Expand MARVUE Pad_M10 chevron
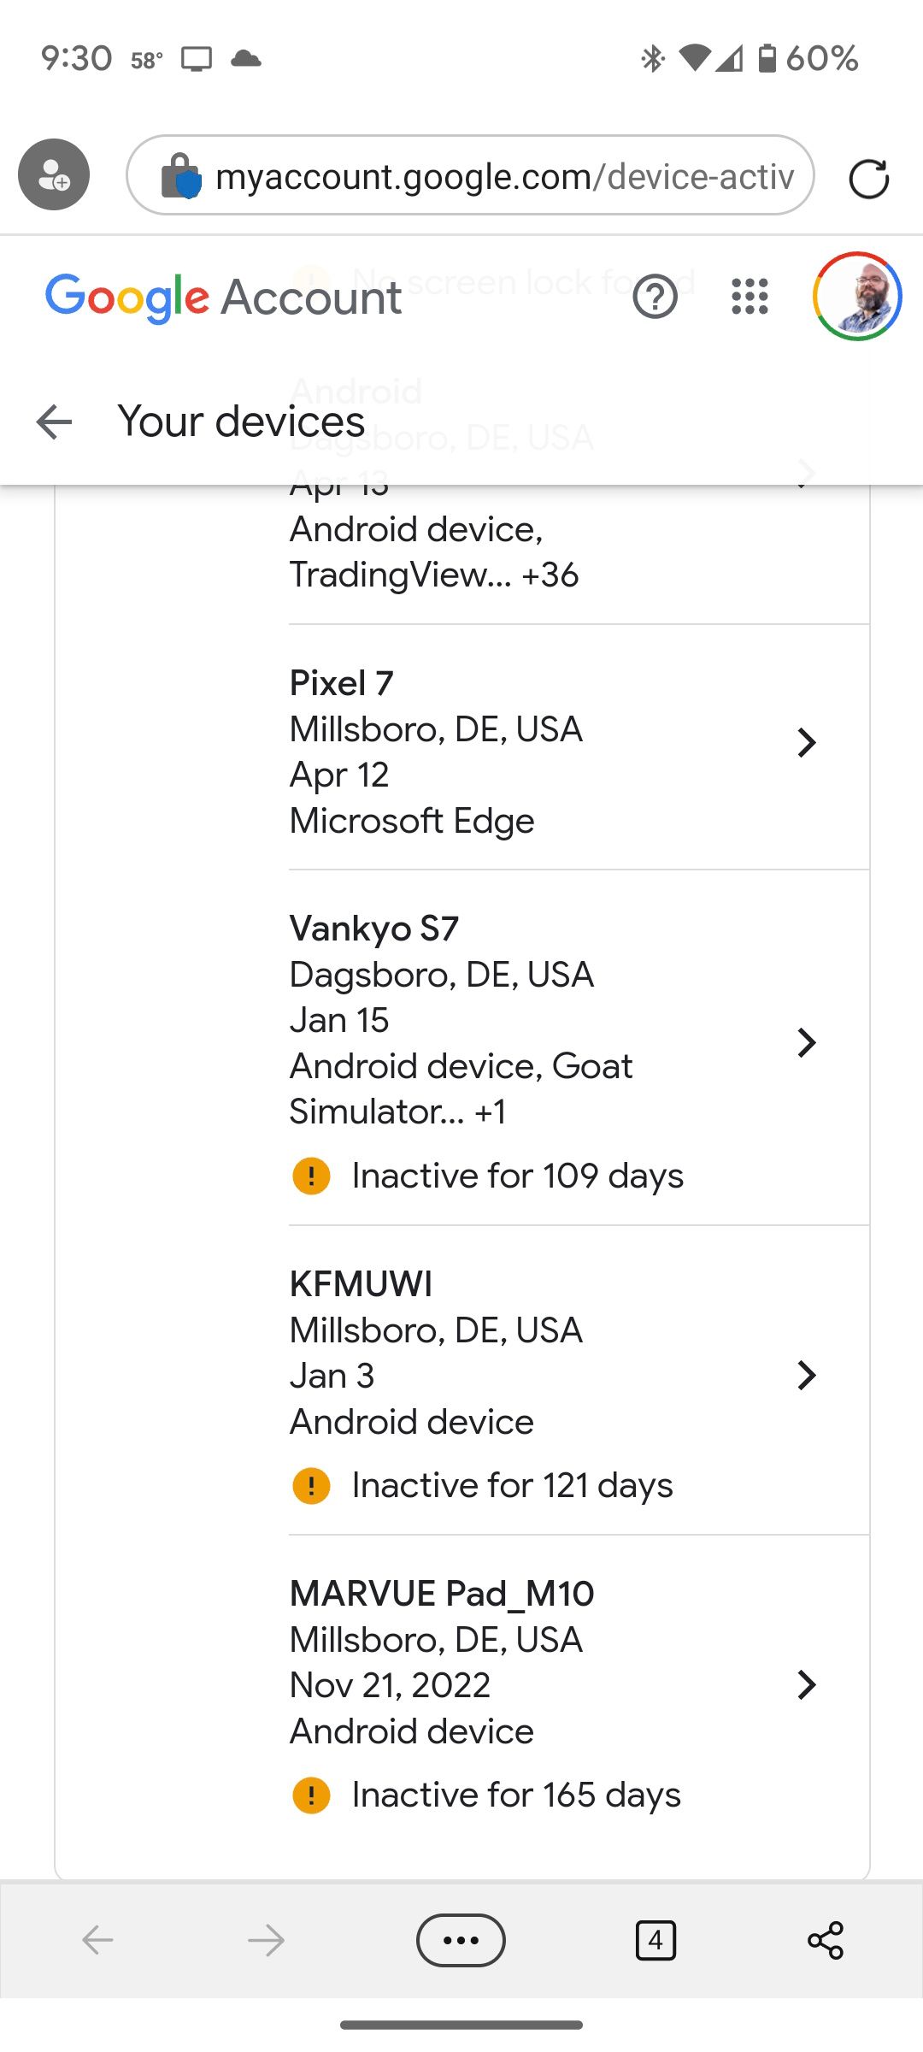This screenshot has height=2052, width=923. [x=806, y=1684]
